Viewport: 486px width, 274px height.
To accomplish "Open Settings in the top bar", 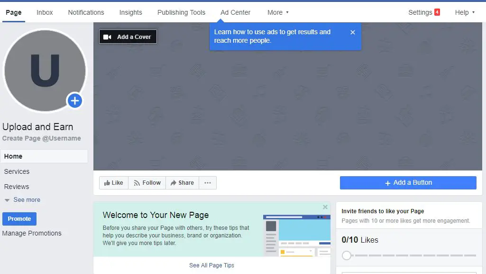I will pyautogui.click(x=420, y=12).
